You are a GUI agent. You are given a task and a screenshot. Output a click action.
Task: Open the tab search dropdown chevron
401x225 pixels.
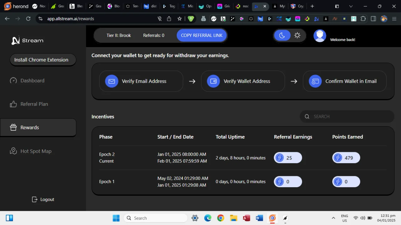351,6
